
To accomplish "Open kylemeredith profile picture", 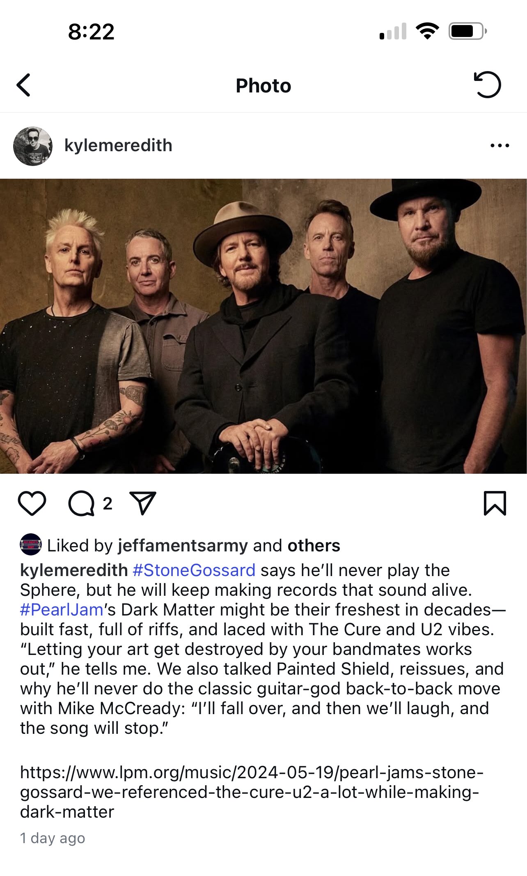I will tap(33, 146).
